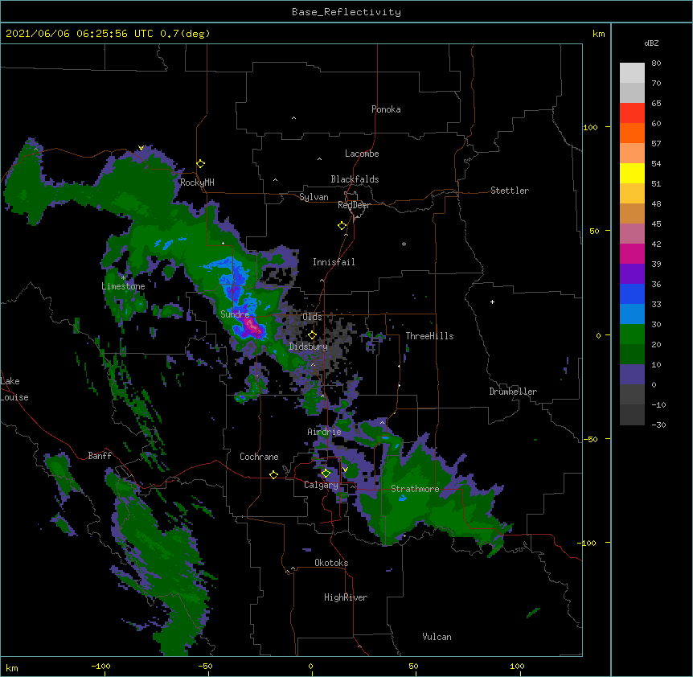Click the Olds label
693x677 pixels.
click(x=312, y=317)
